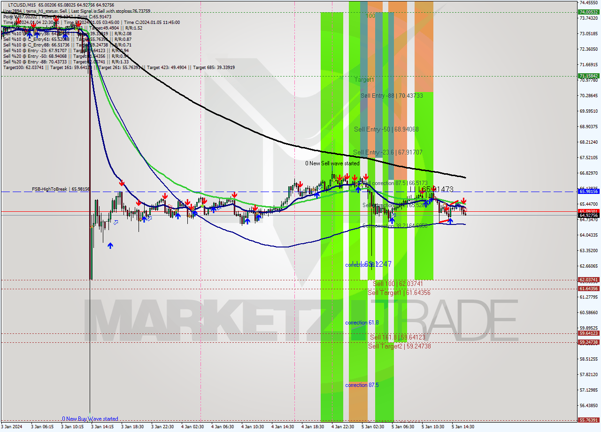Click the 56.43850 price axis value
Viewport: 601px width, 432px height.
[589, 405]
